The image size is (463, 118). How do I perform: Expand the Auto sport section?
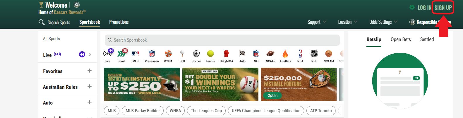click(x=67, y=102)
